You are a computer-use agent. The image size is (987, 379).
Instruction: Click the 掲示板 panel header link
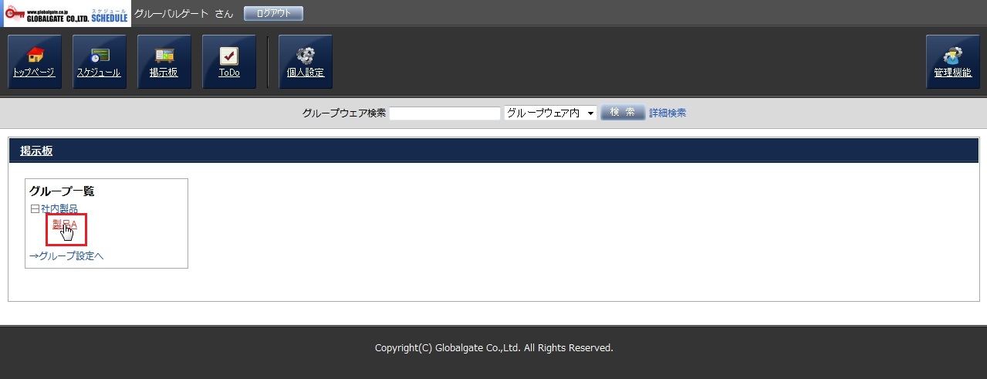coord(36,151)
